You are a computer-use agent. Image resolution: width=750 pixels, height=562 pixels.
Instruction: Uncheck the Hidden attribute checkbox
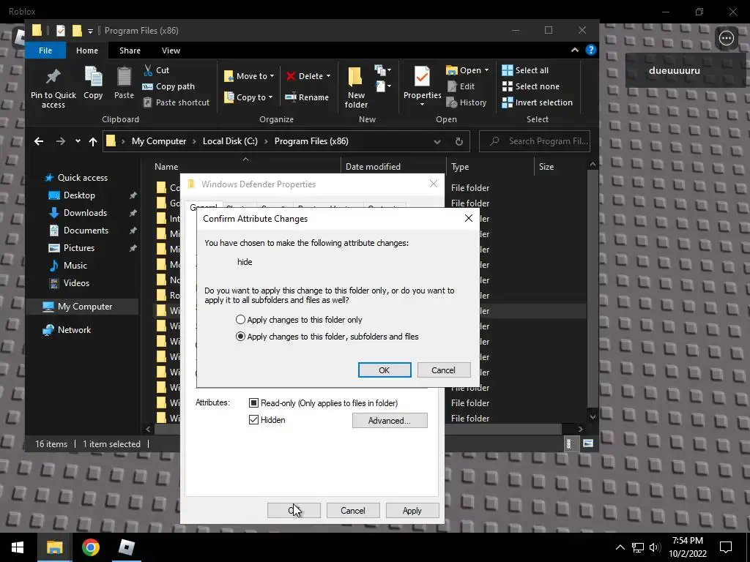[x=253, y=420]
